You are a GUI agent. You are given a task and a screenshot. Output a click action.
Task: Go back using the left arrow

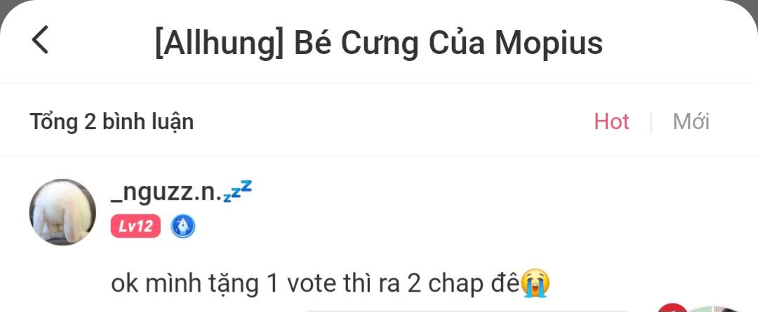pyautogui.click(x=40, y=40)
